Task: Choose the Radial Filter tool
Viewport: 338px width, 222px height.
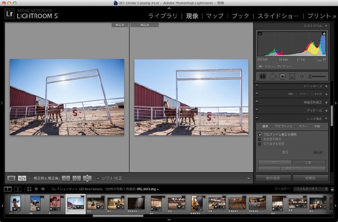Action: pos(302,76)
